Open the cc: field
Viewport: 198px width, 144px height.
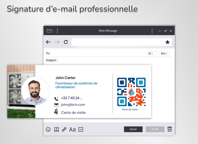152,54
